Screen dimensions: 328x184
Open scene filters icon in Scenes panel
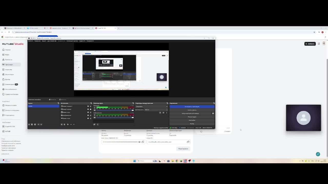coord(35,124)
